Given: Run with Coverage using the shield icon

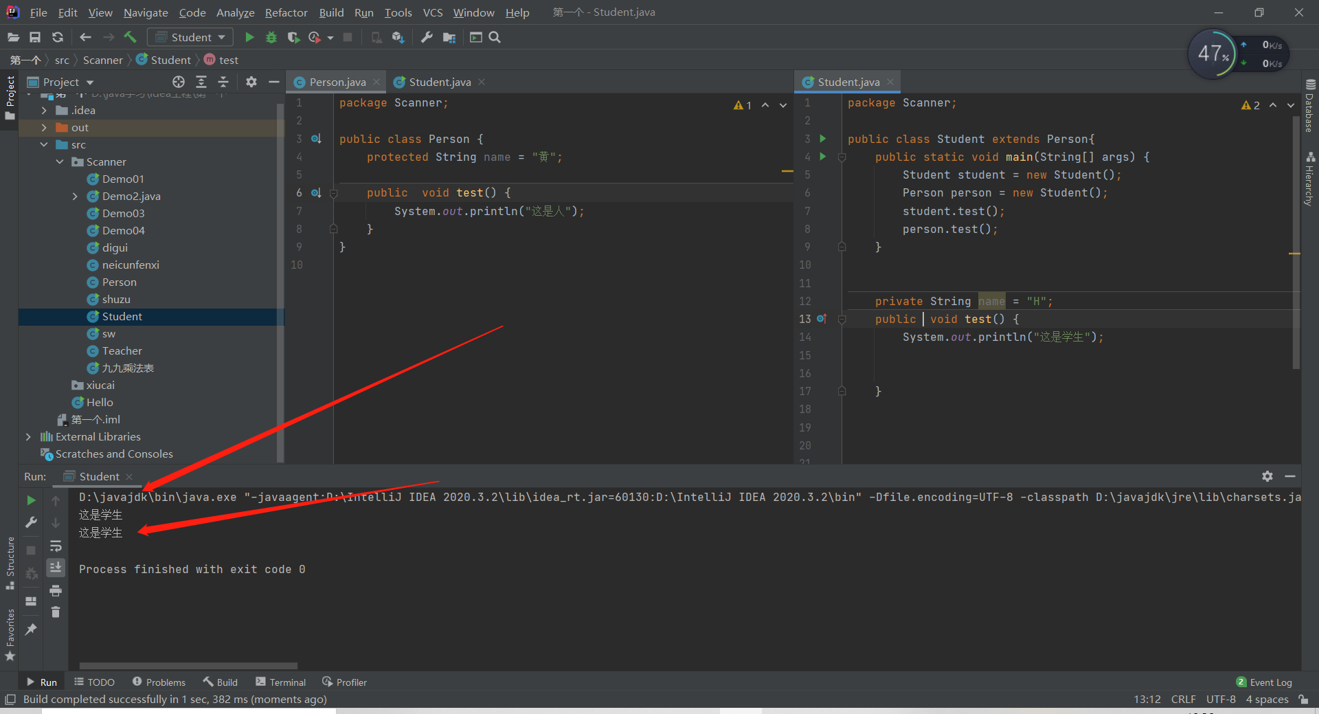Looking at the screenshot, I should point(293,37).
